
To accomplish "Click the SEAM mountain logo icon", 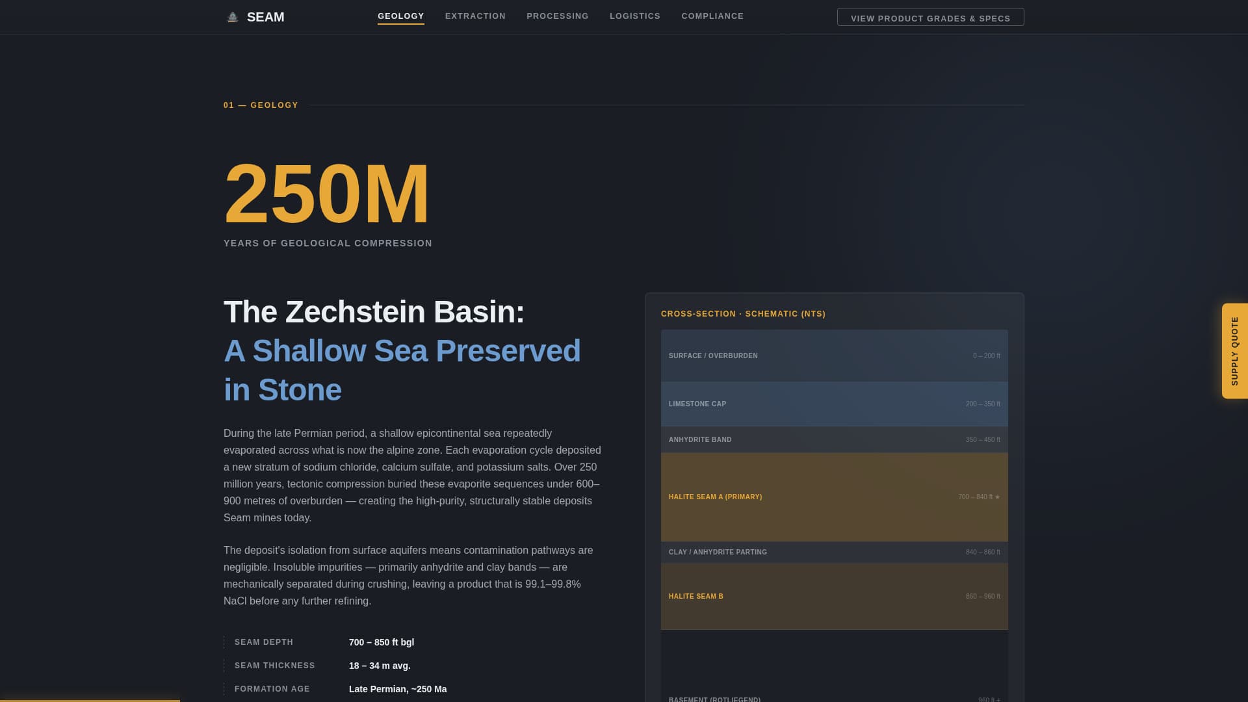I will (232, 16).
